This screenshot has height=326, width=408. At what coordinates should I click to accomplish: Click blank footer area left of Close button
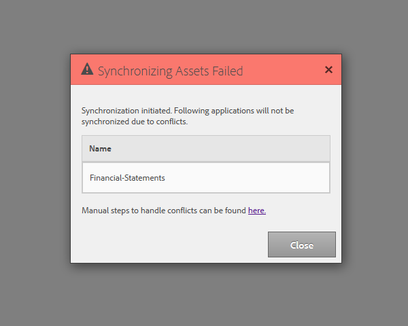point(170,244)
